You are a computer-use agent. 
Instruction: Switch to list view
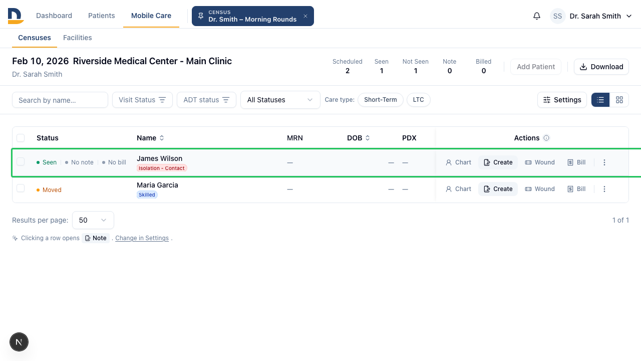click(x=600, y=100)
